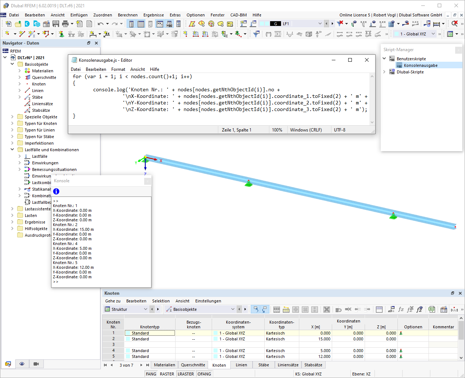This screenshot has width=465, height=378.
Task: Click the Editor window vertical scrollbar
Action: (x=372, y=99)
